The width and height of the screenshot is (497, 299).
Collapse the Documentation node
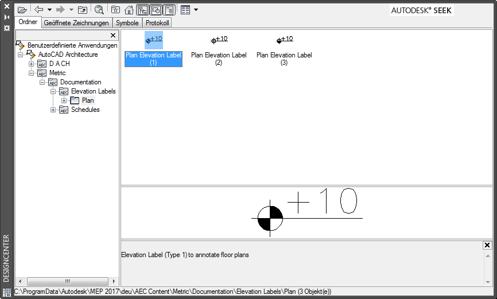pyautogui.click(x=42, y=82)
